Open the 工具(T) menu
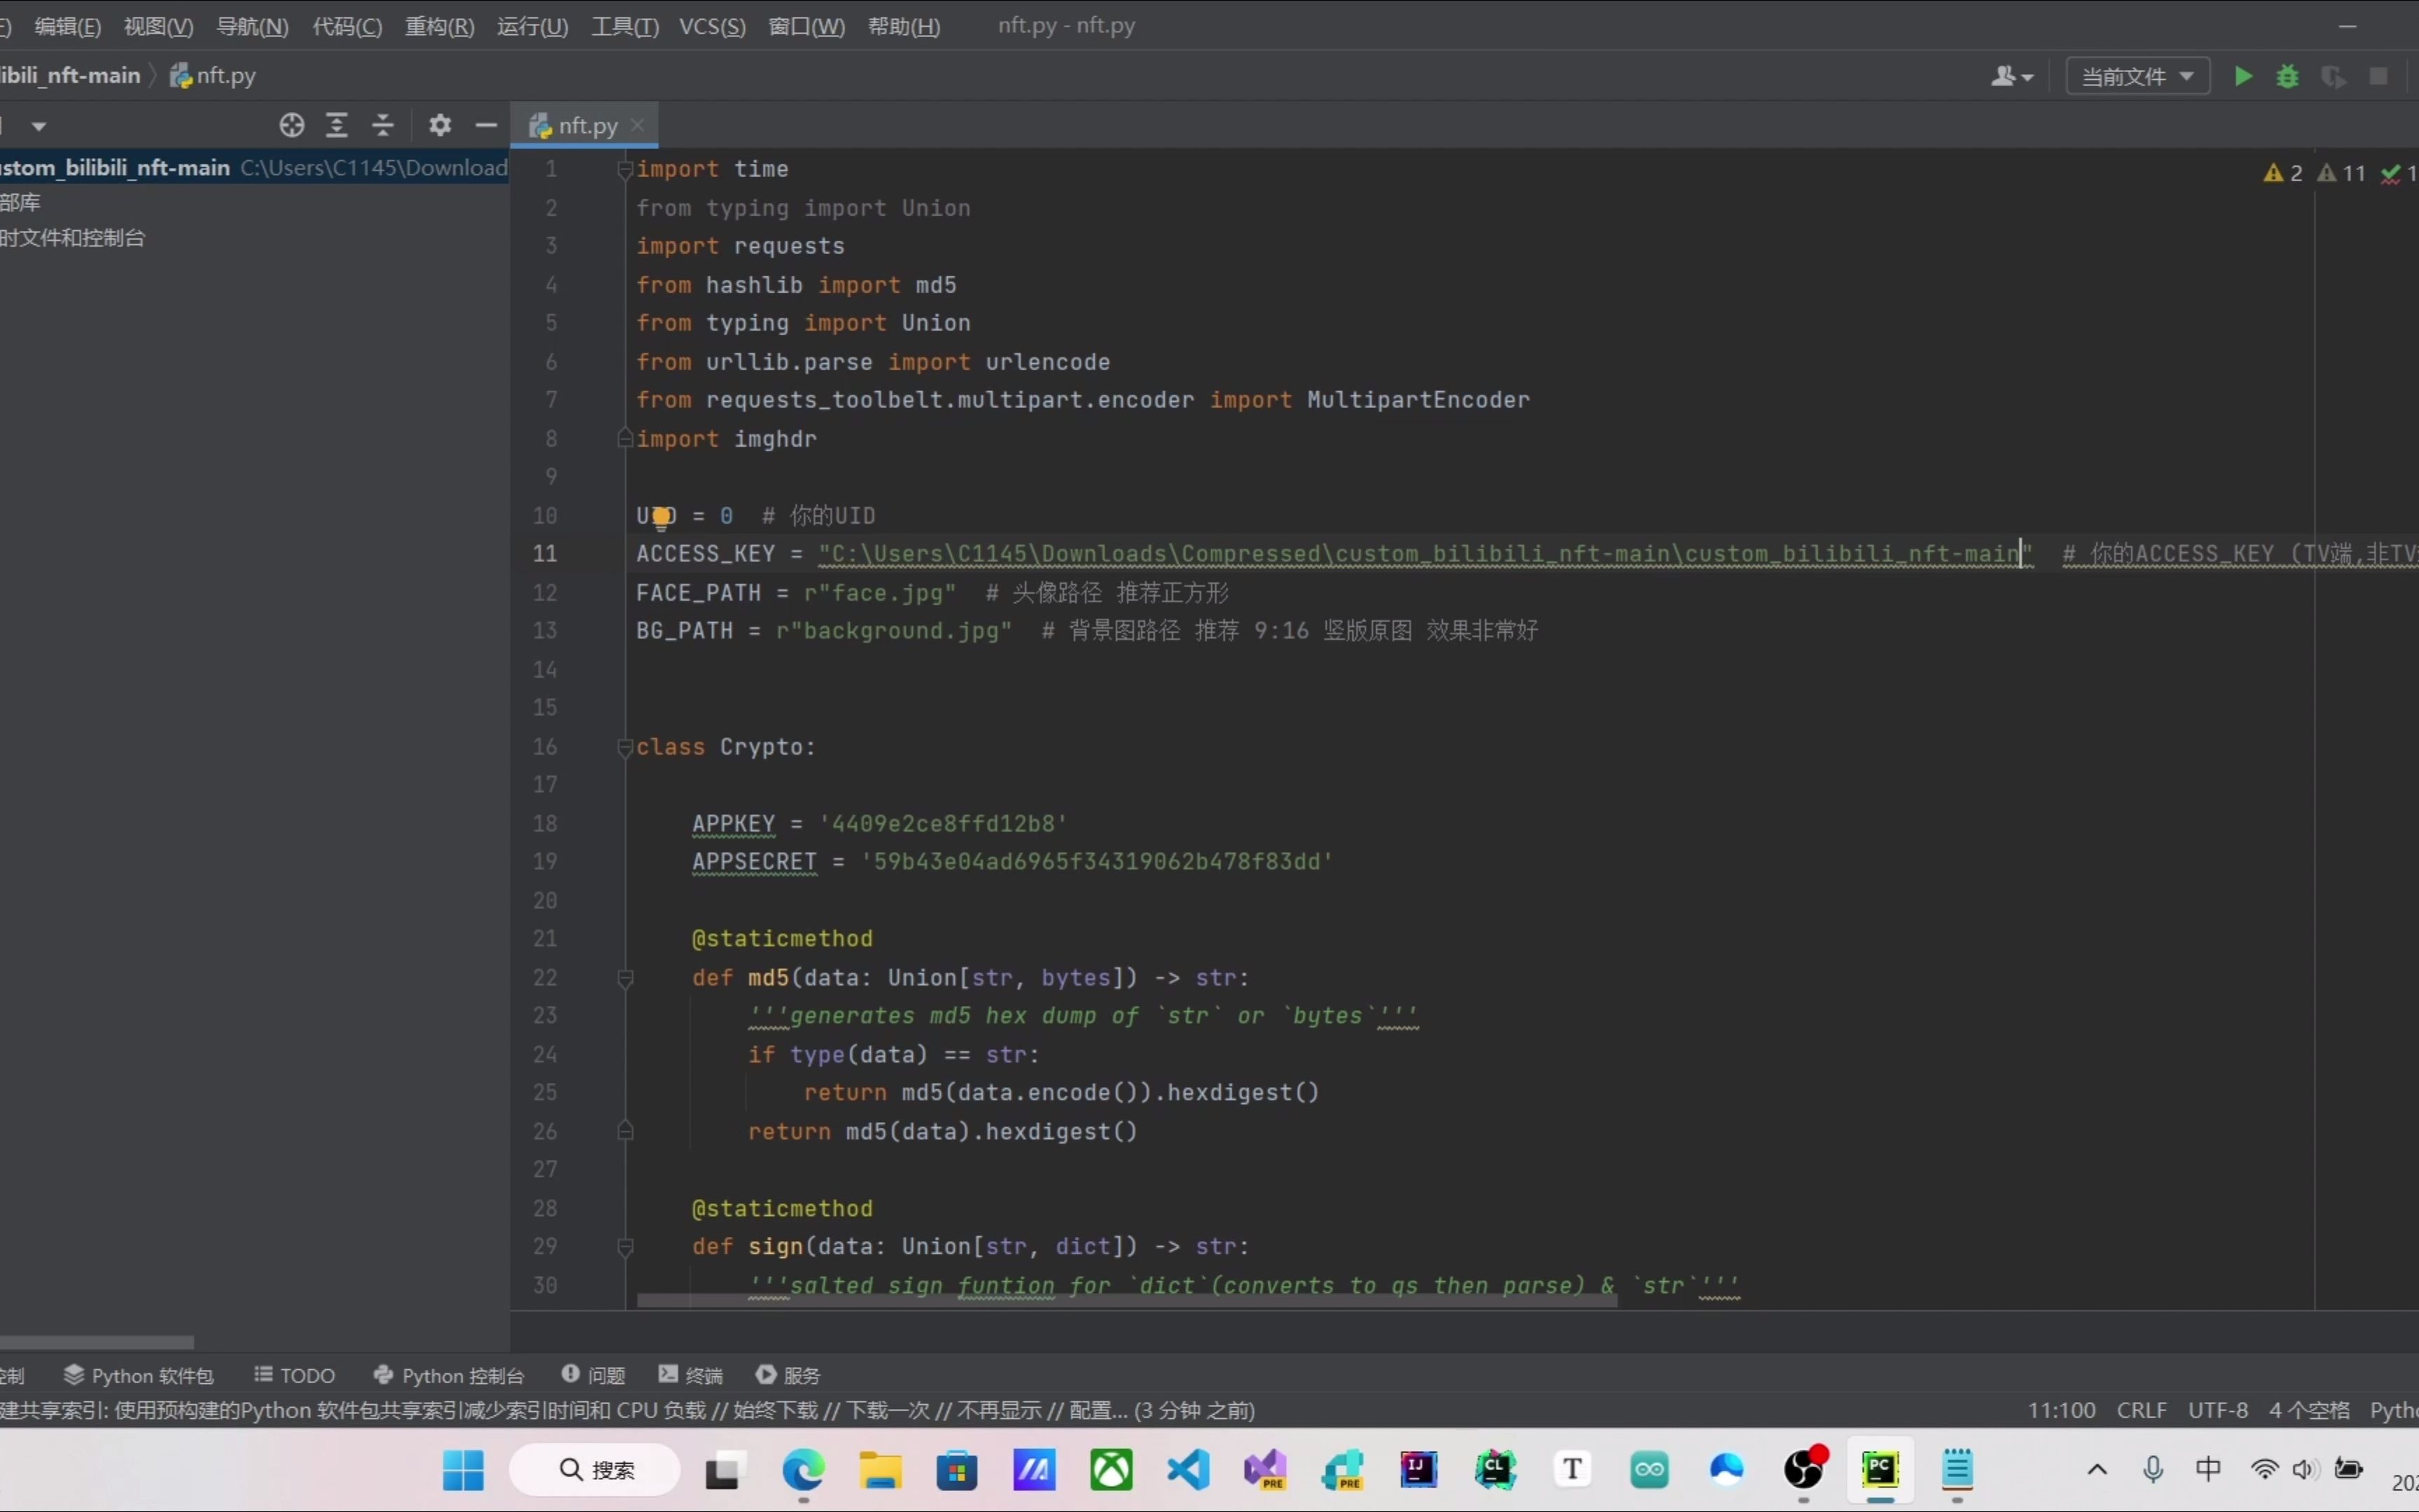Image resolution: width=2419 pixels, height=1512 pixels. pyautogui.click(x=625, y=26)
